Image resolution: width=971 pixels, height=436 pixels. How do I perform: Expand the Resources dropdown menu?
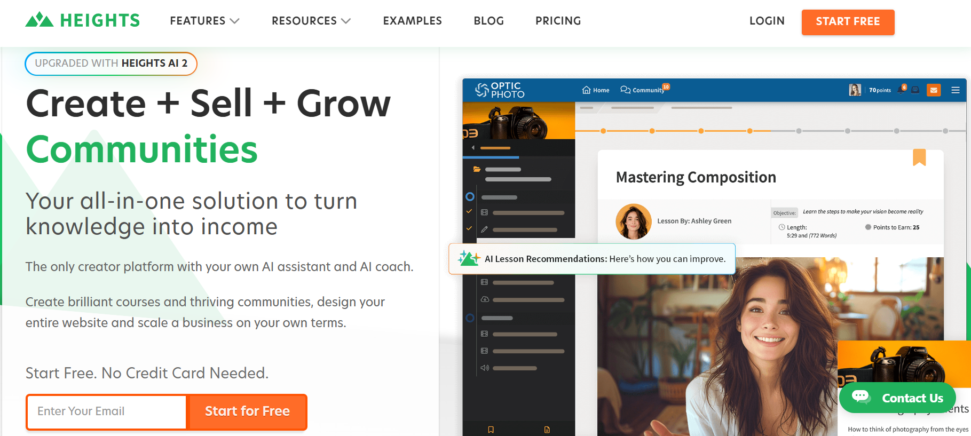(x=311, y=21)
